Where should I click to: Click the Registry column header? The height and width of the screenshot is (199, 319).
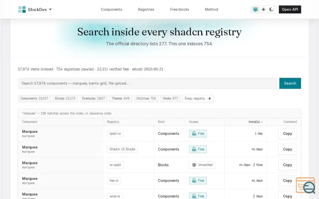coord(113,122)
